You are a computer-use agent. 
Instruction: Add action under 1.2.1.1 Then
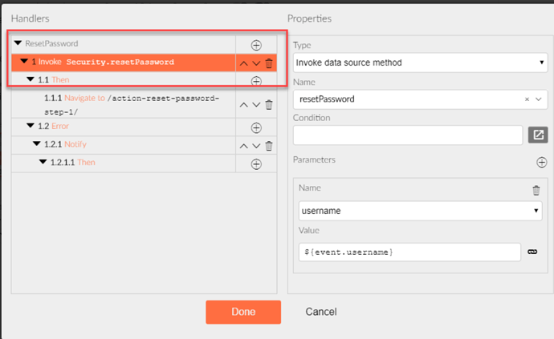click(256, 164)
